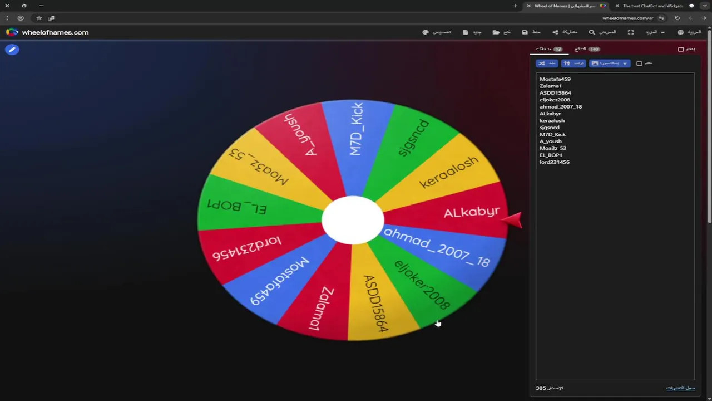This screenshot has width=712, height=401.
Task: Open the browser three-dot menu
Action: click(x=7, y=18)
